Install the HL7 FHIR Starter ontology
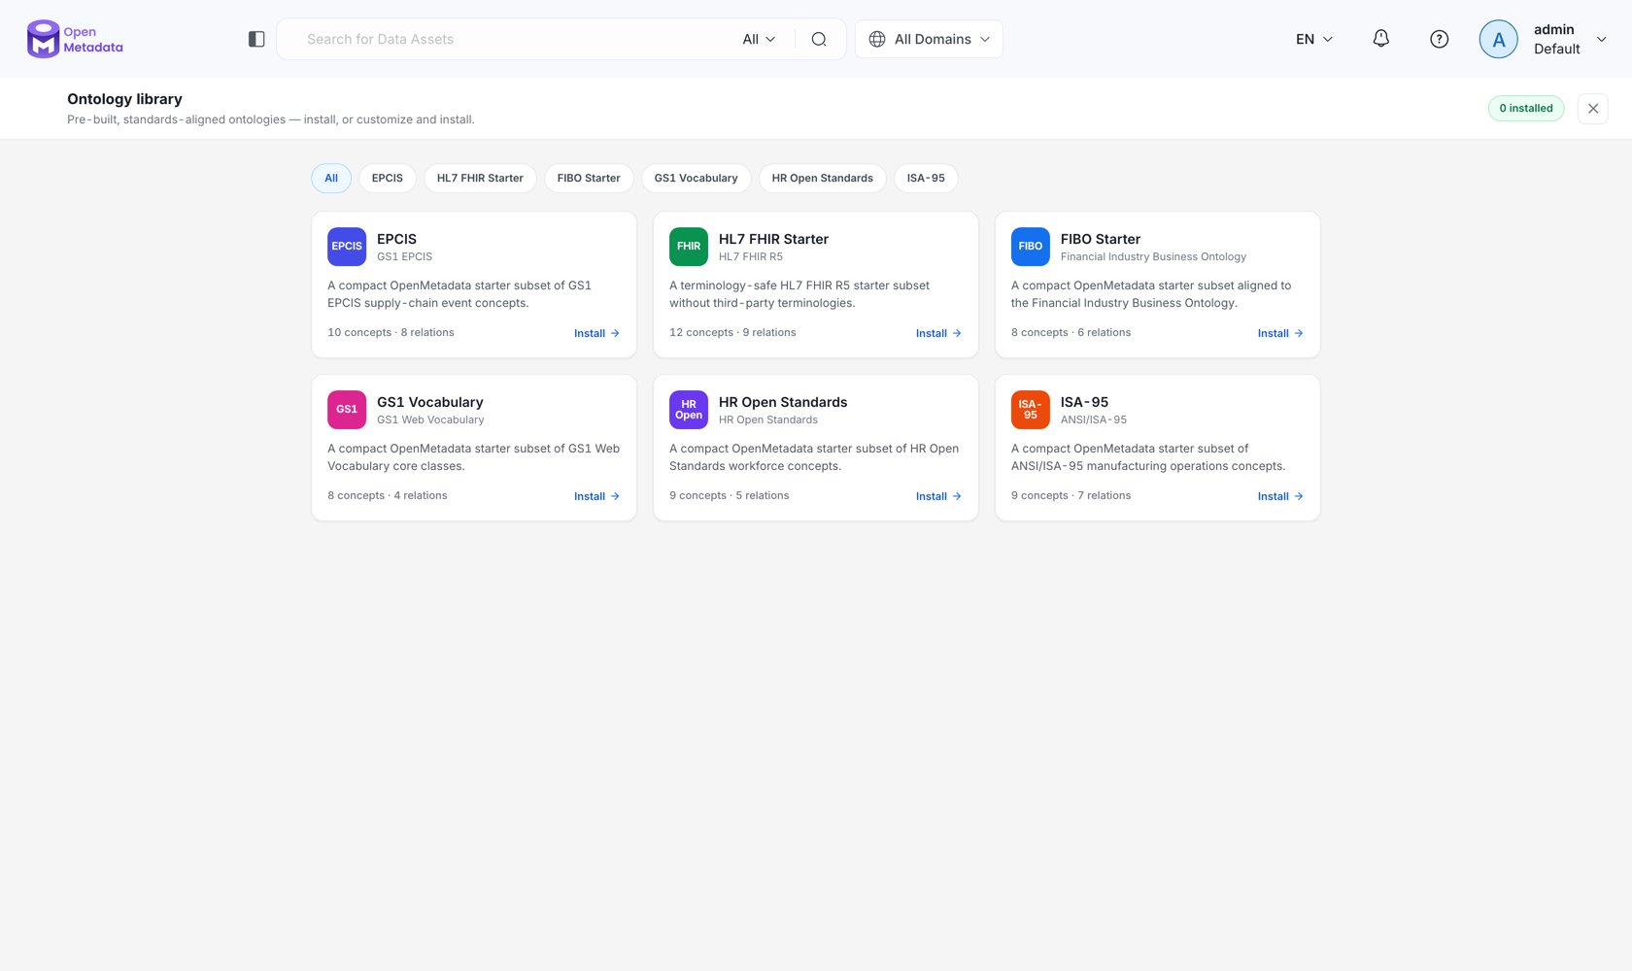 pos(938,333)
